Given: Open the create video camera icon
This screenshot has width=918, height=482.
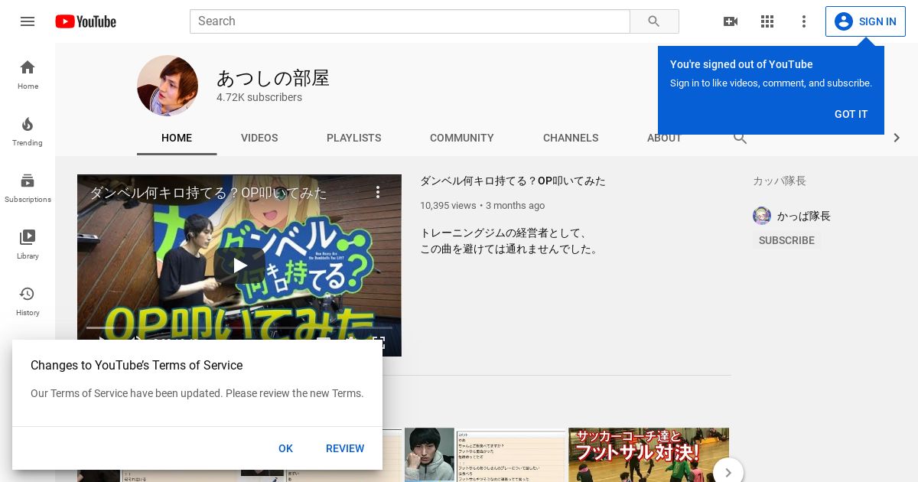Looking at the screenshot, I should [x=731, y=21].
